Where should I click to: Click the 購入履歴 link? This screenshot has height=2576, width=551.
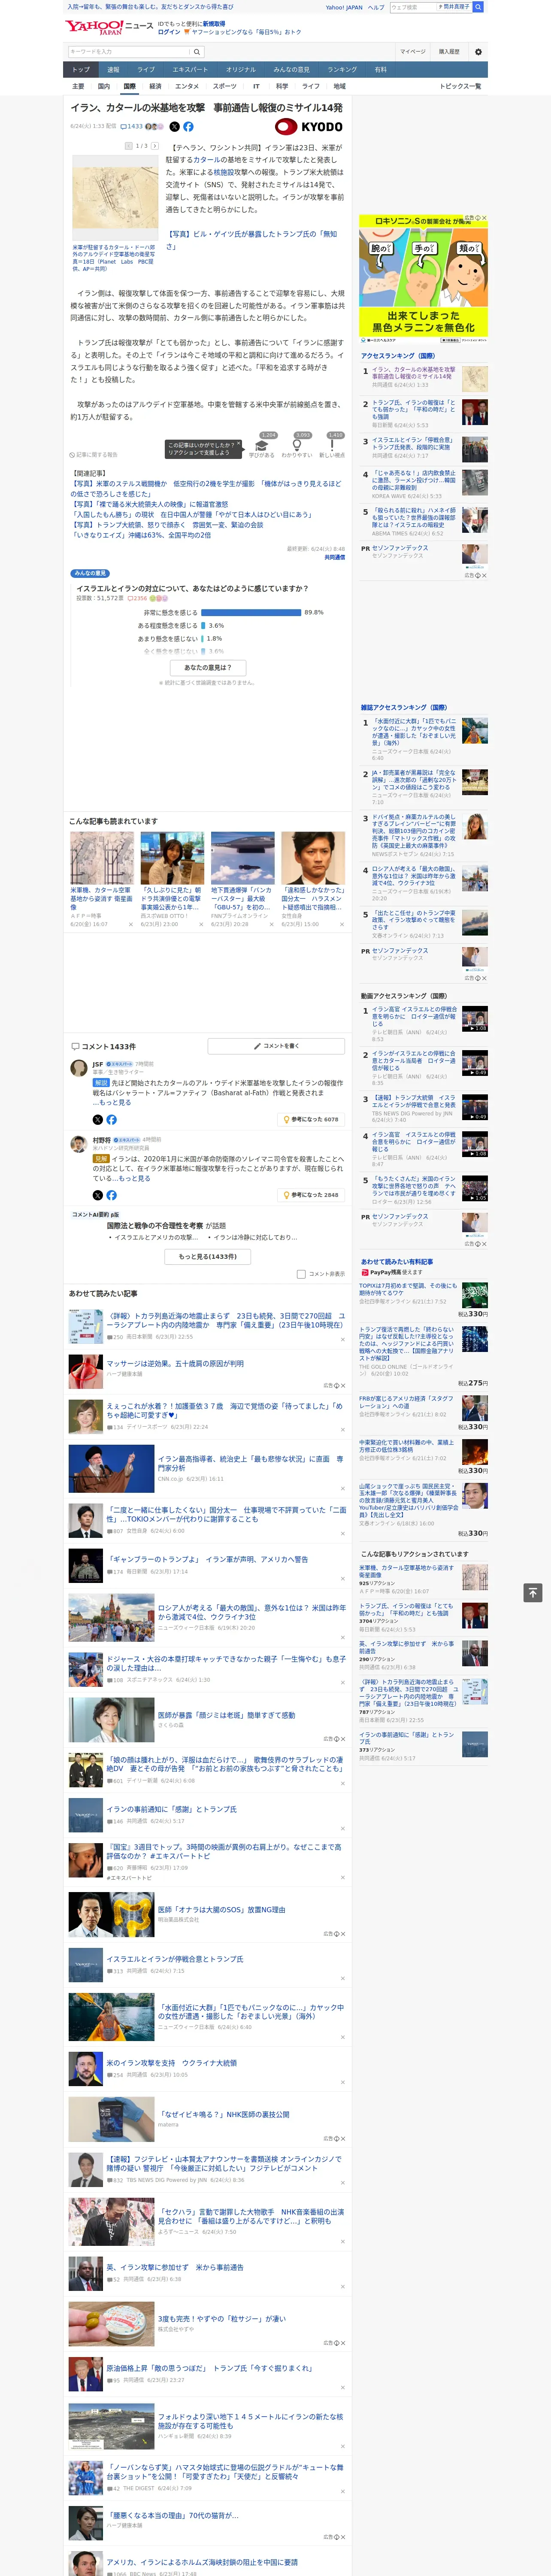449,52
